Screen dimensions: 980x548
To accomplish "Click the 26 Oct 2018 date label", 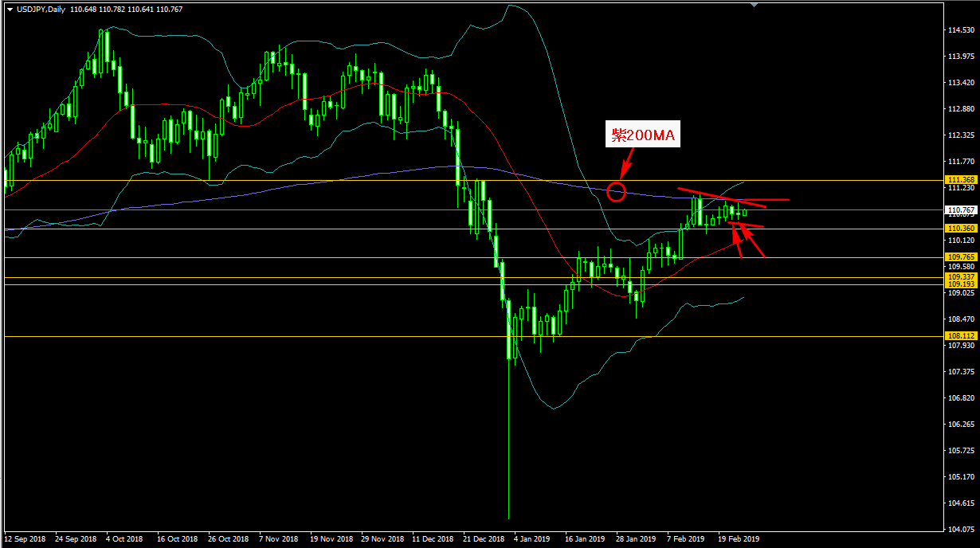I will (229, 538).
